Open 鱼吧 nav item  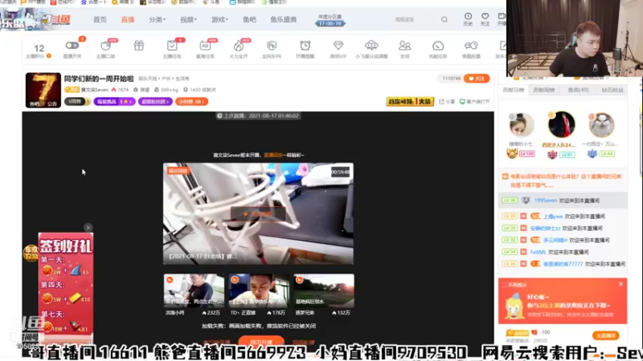[x=249, y=19]
